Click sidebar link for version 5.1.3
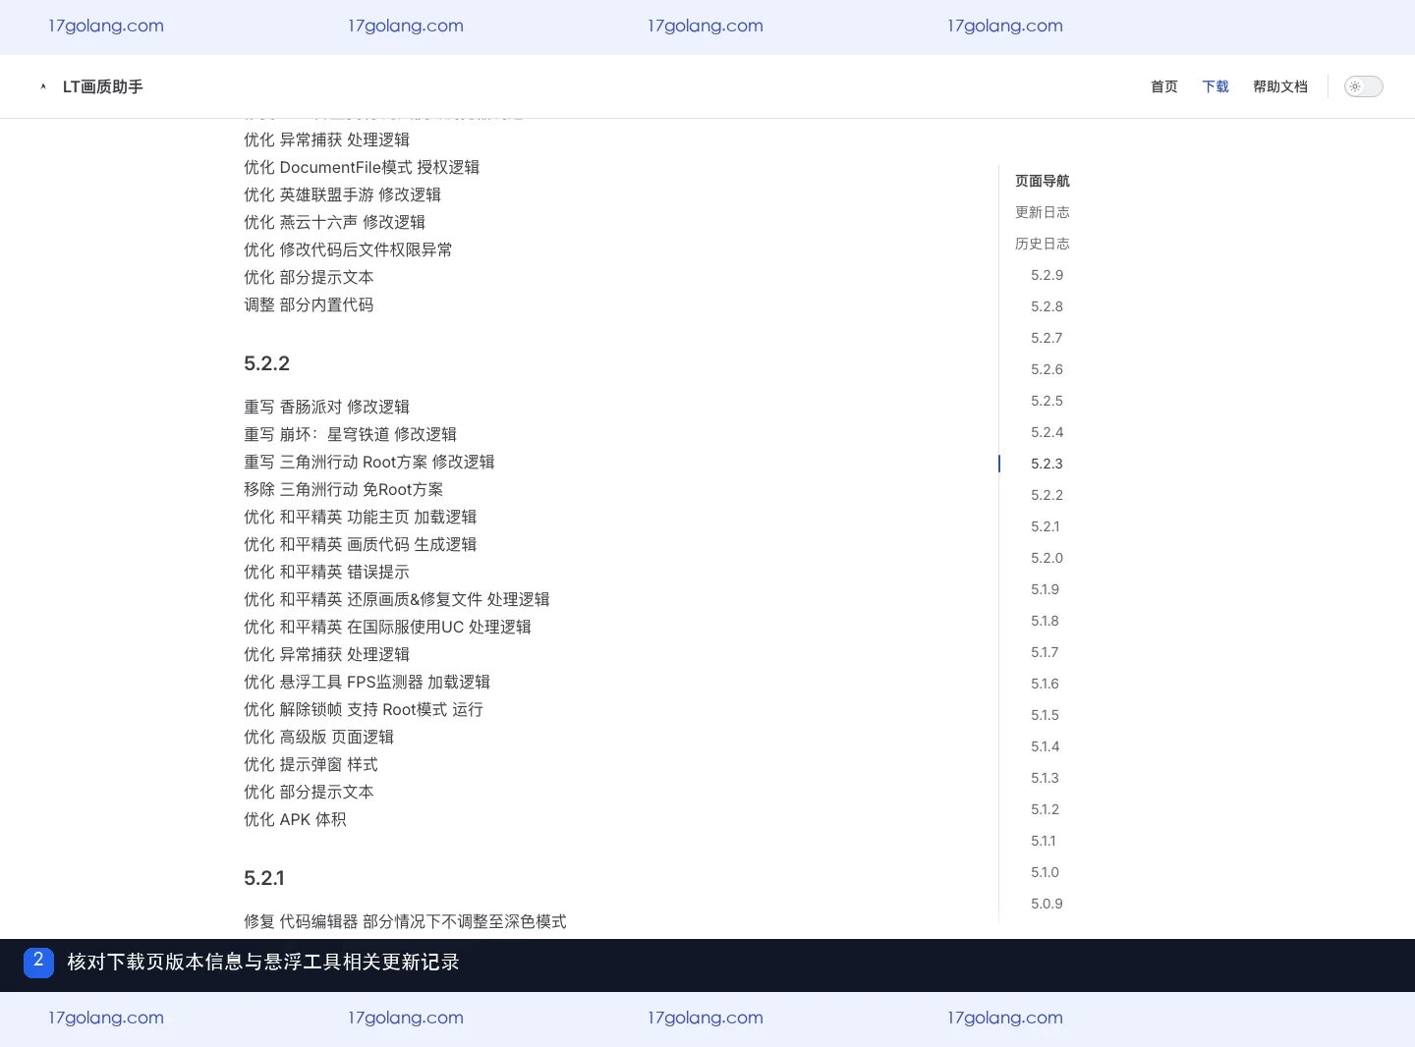 click(1046, 778)
